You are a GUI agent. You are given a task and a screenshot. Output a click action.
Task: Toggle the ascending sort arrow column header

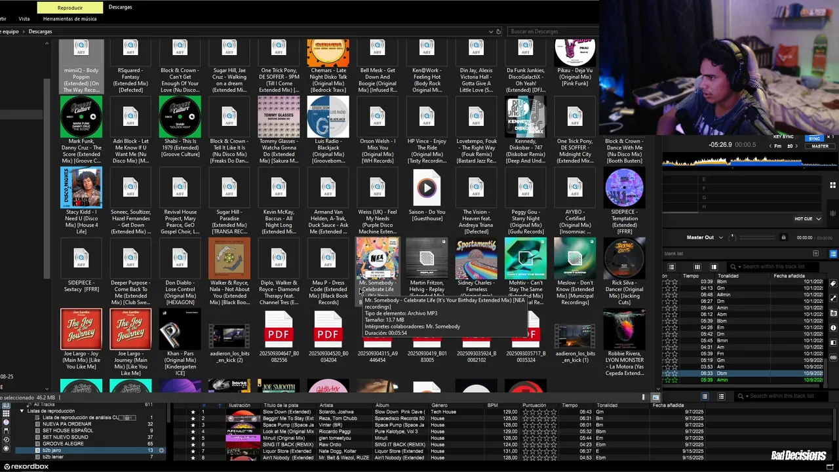tap(220, 406)
